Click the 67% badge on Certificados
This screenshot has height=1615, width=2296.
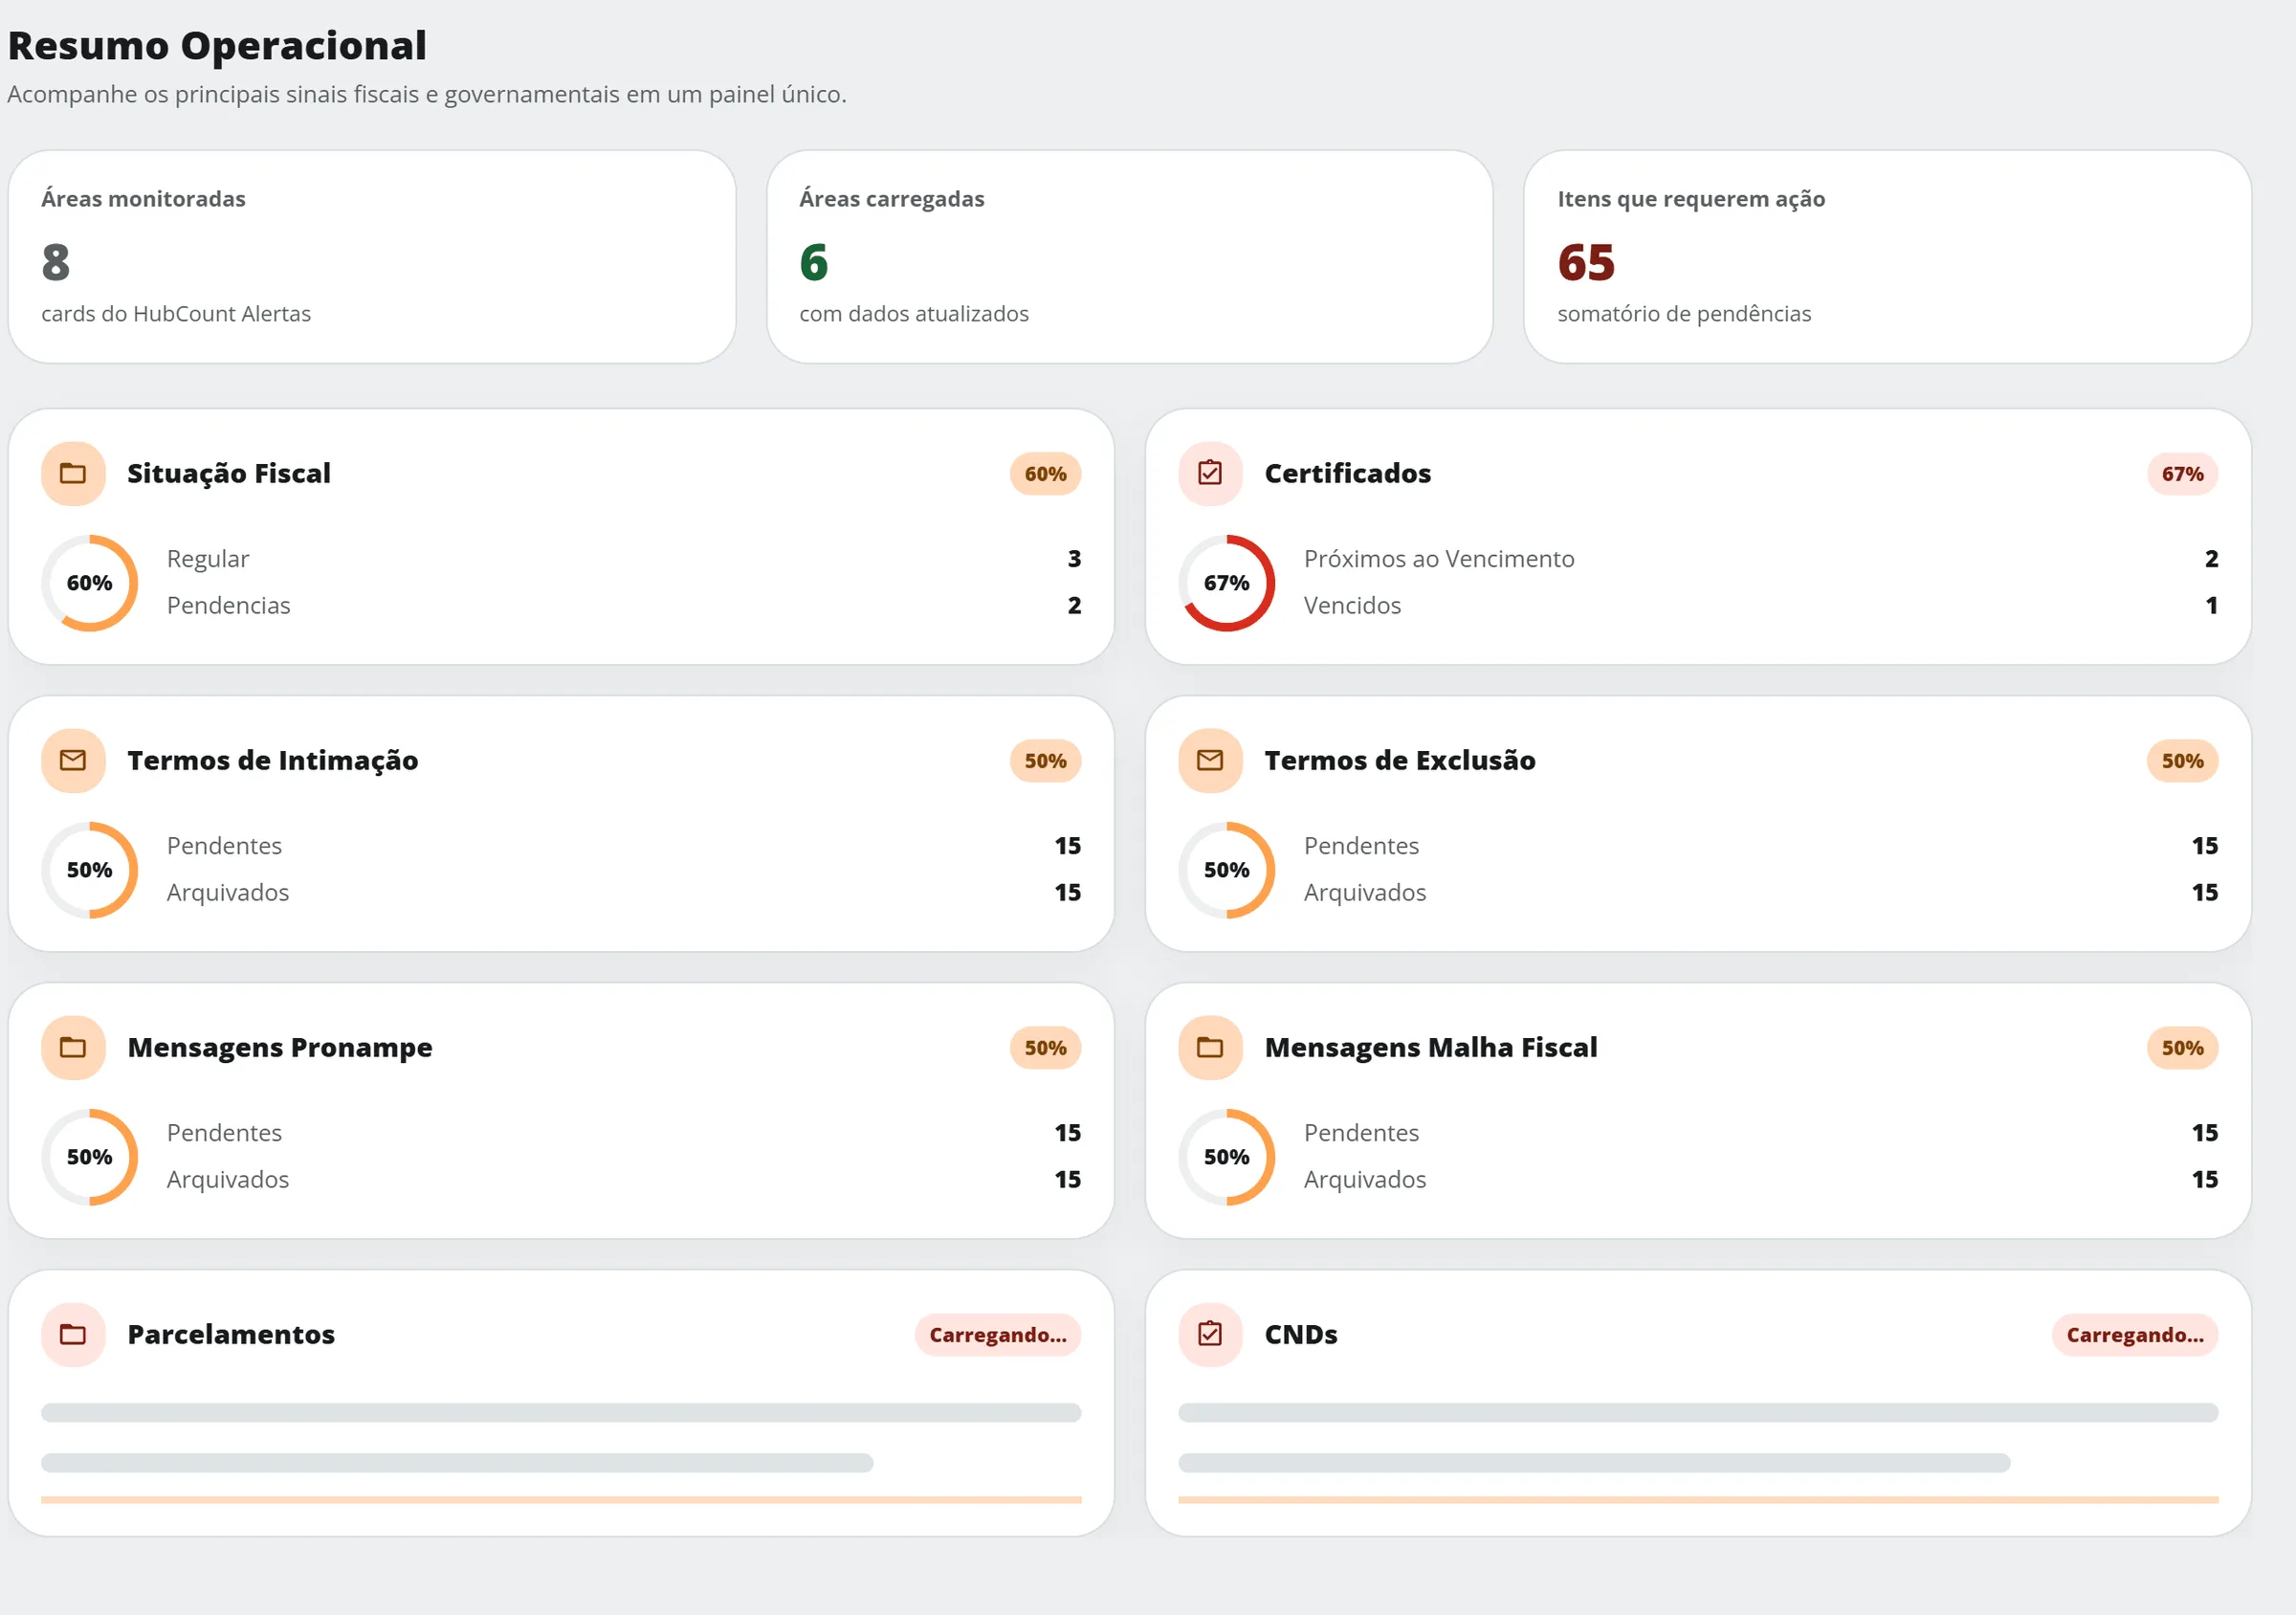coord(2182,474)
